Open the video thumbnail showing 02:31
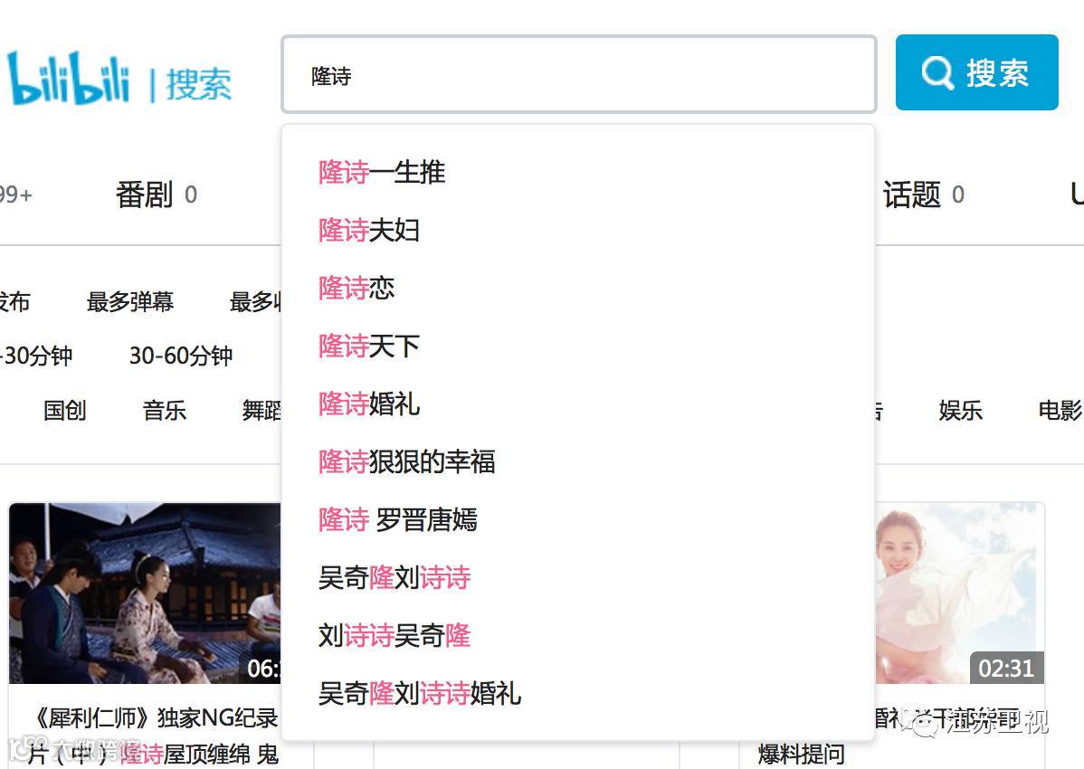This screenshot has height=769, width=1084. click(959, 593)
